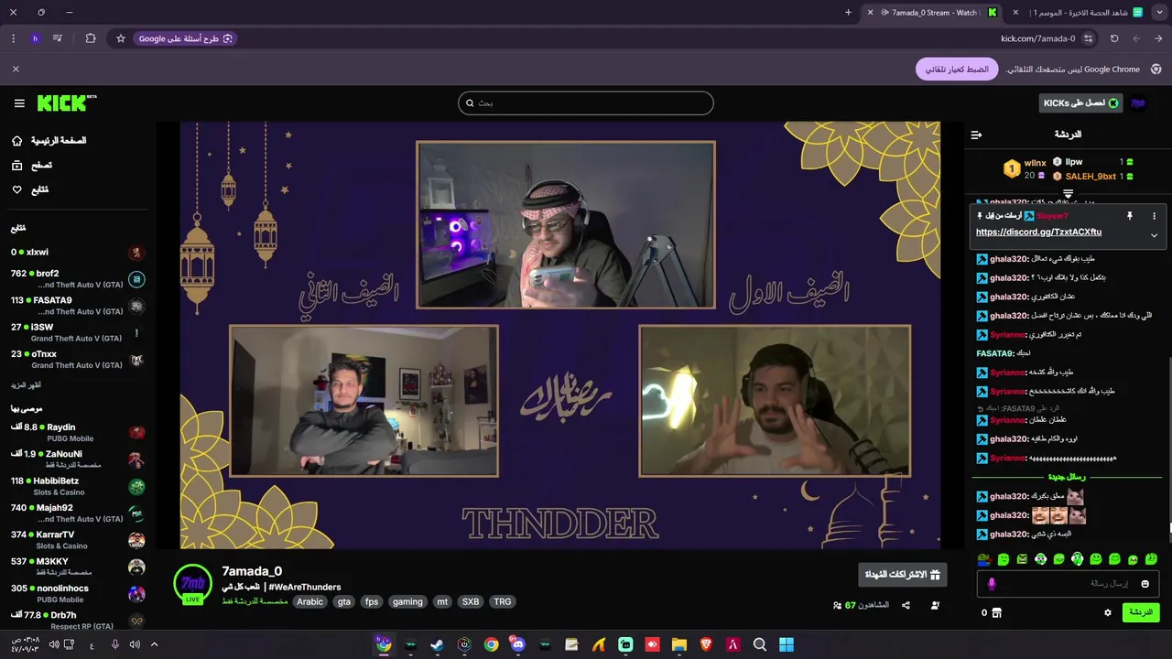Click the Get KICKs button
The width and height of the screenshot is (1172, 659).
(x=1080, y=103)
